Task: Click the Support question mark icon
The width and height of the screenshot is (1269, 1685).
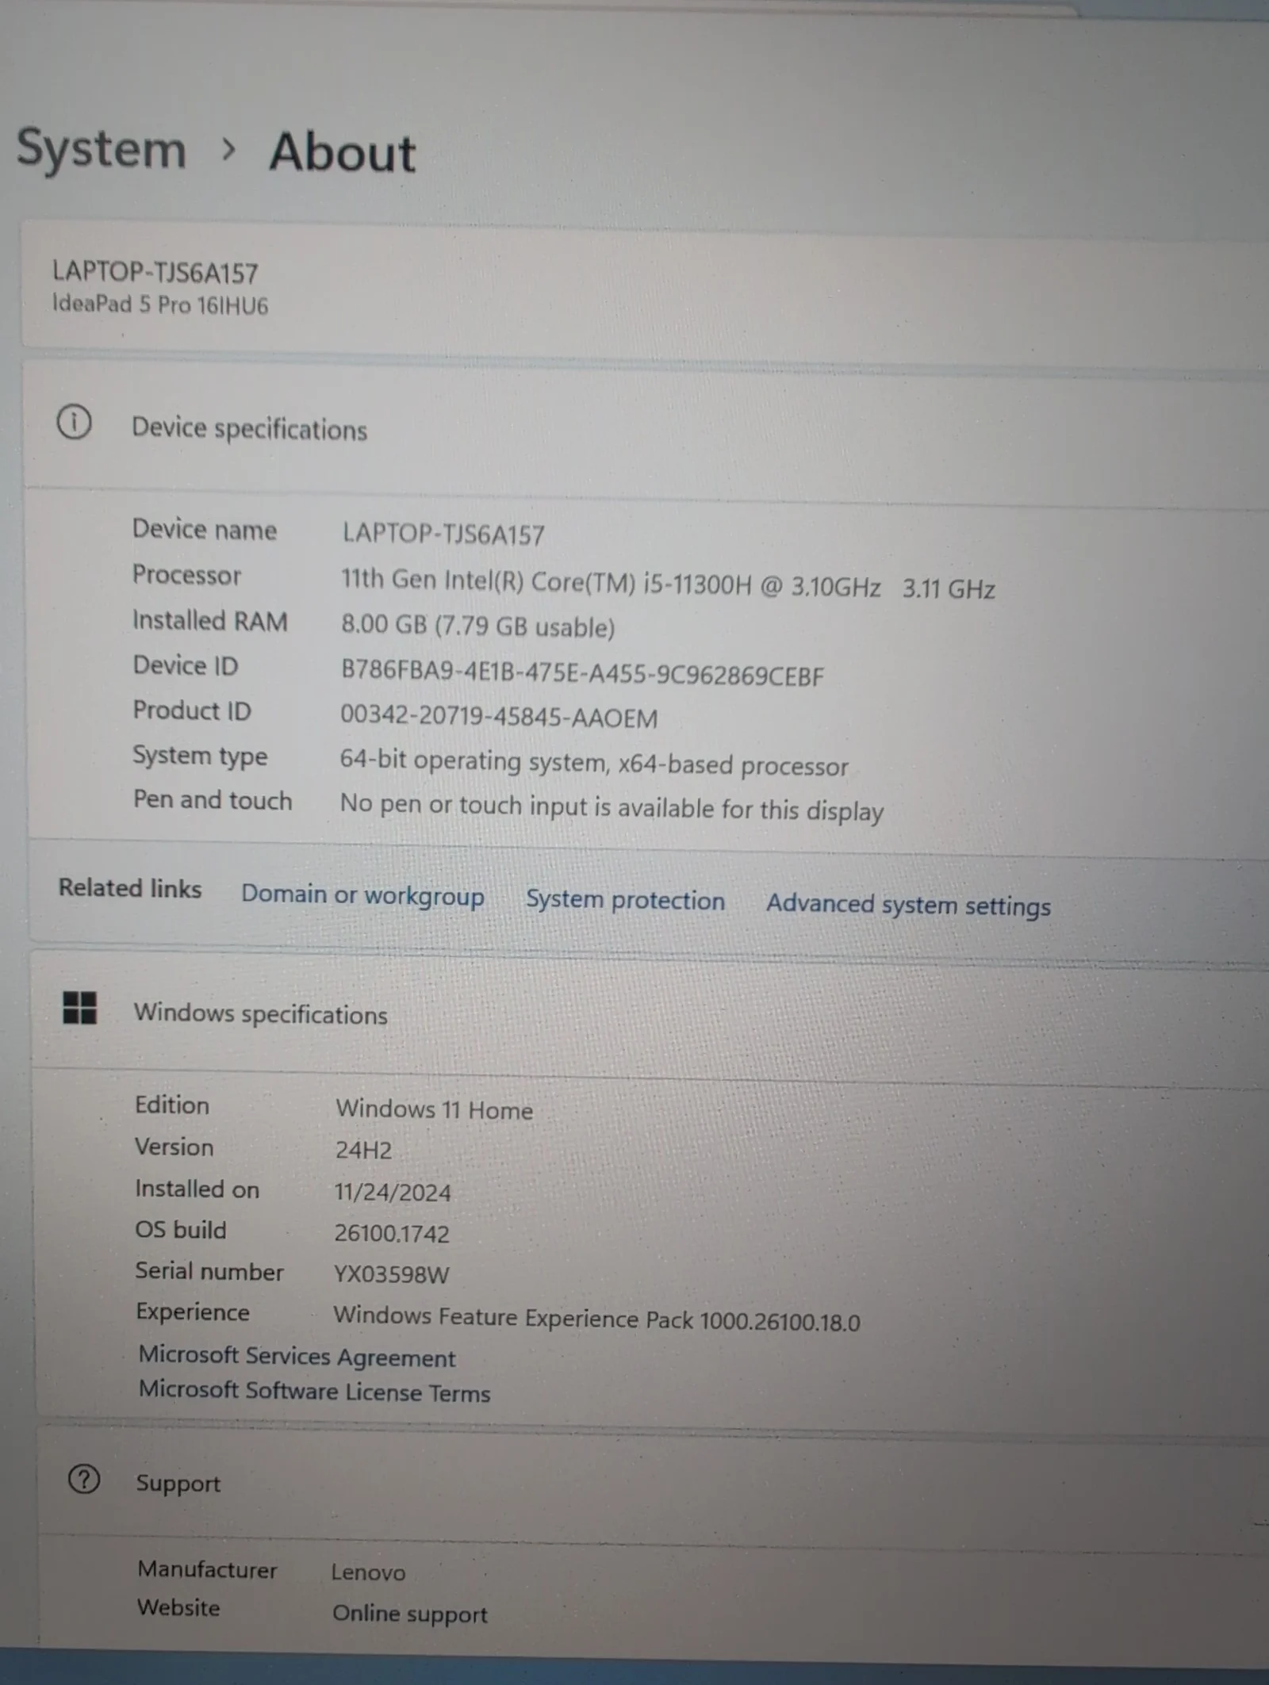Action: (84, 1480)
